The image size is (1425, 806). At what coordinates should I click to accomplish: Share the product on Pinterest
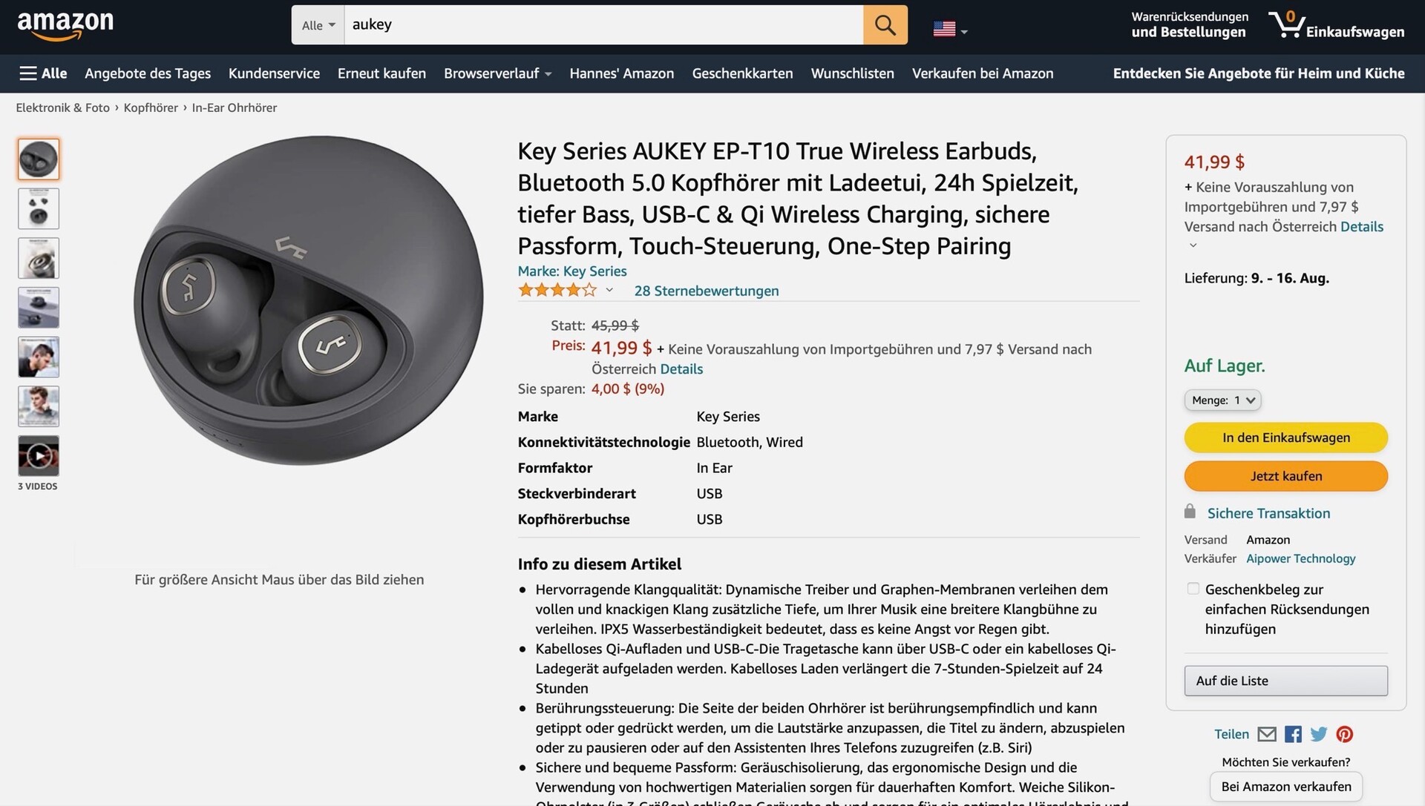point(1345,734)
